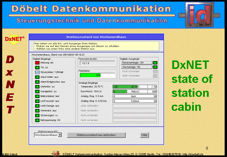This screenshot has height=157, width=227.
Task: Click the Durchfluss 164L/s gauge bar
Action: pos(135,92)
